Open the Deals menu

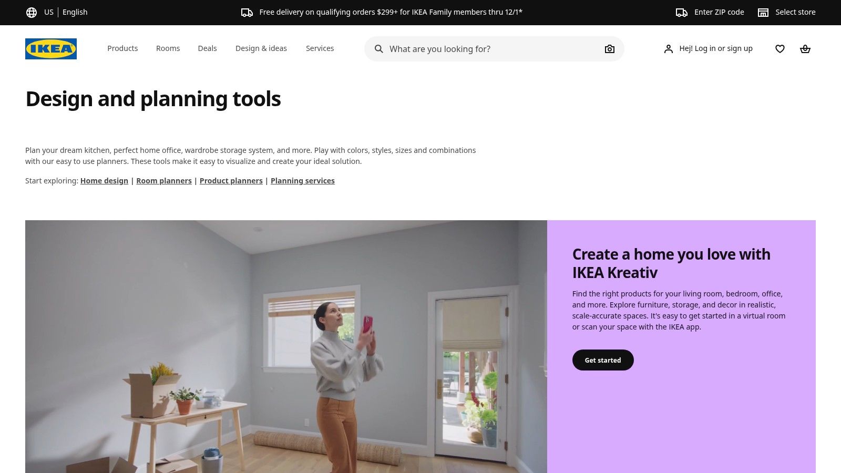coord(207,48)
